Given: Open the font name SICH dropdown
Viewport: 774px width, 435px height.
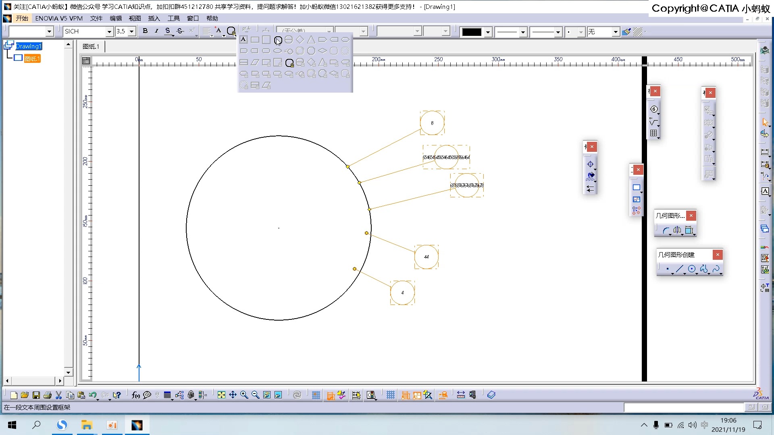Looking at the screenshot, I should tap(109, 31).
